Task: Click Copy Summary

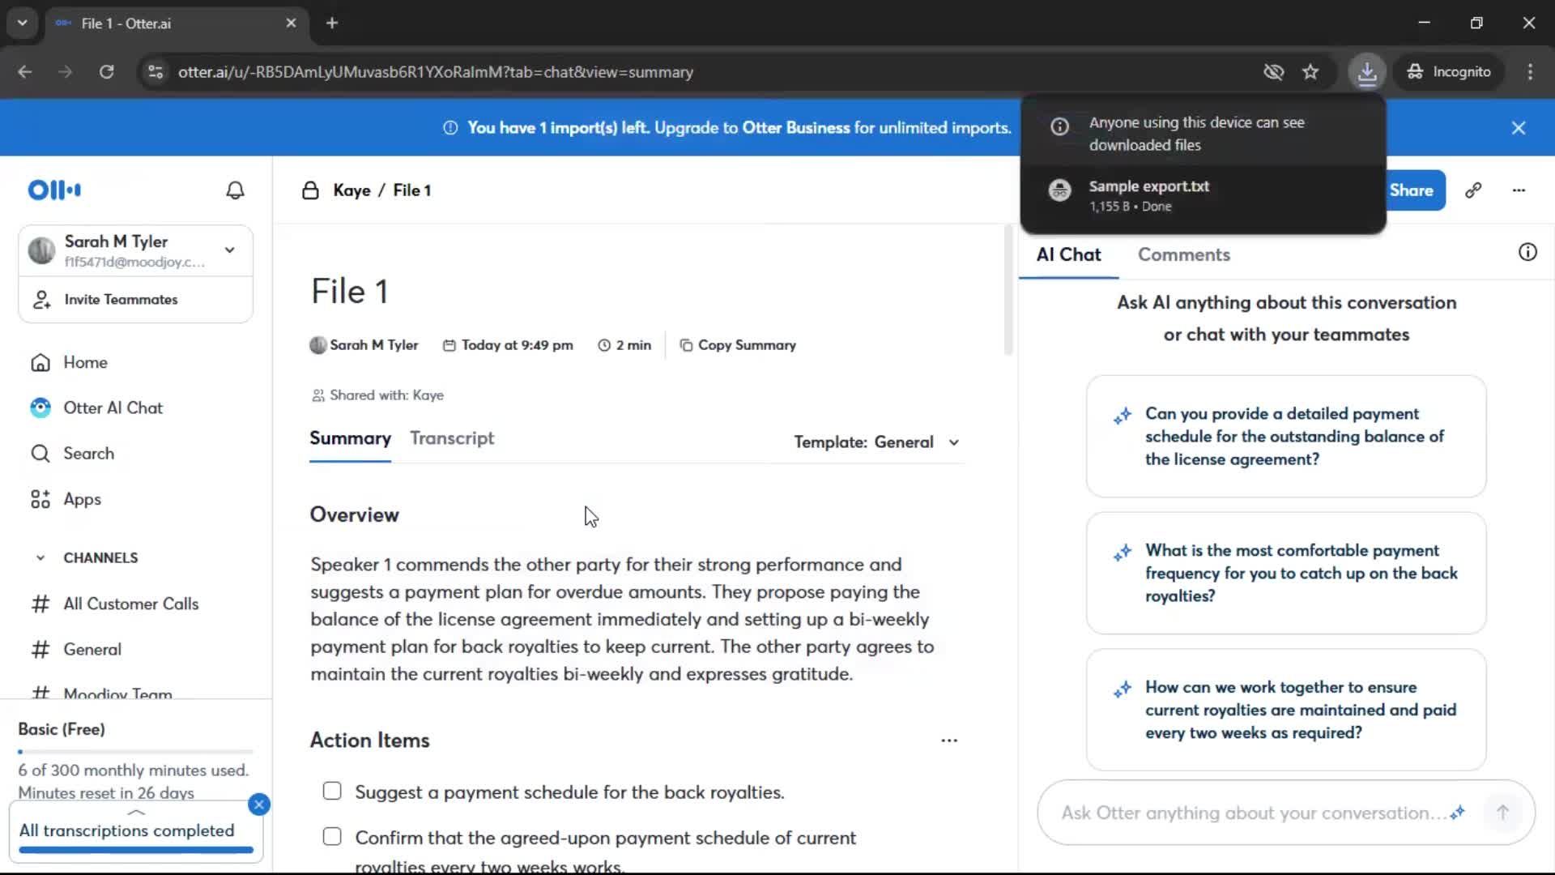Action: tap(738, 345)
